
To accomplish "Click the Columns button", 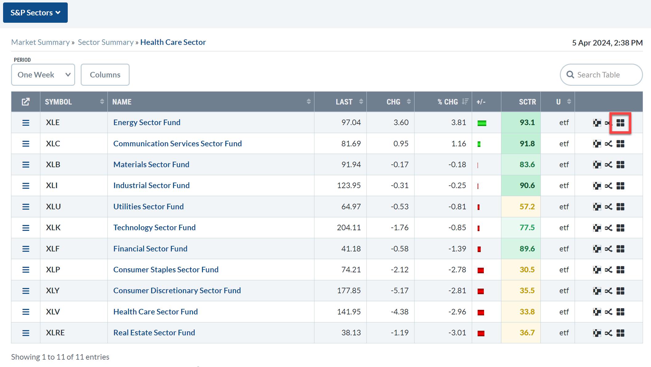I will pyautogui.click(x=105, y=75).
